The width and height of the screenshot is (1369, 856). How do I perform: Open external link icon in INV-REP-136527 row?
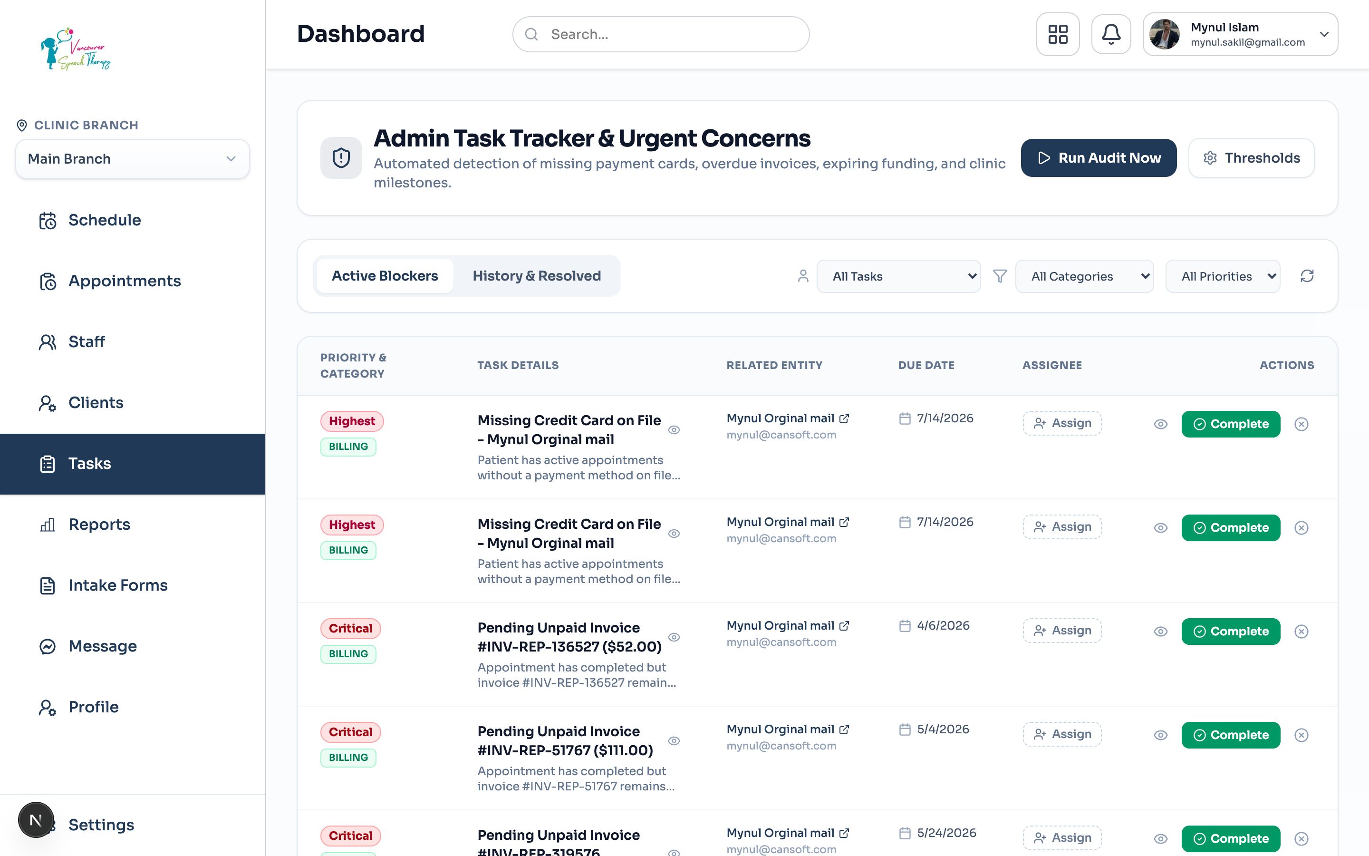[844, 625]
